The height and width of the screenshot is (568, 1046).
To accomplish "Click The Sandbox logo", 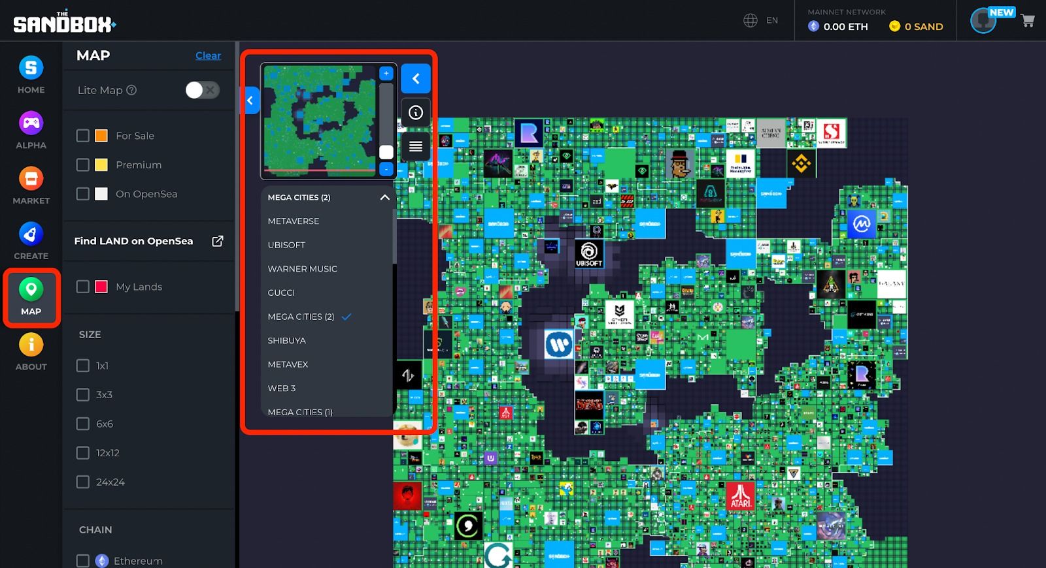I will point(65,23).
